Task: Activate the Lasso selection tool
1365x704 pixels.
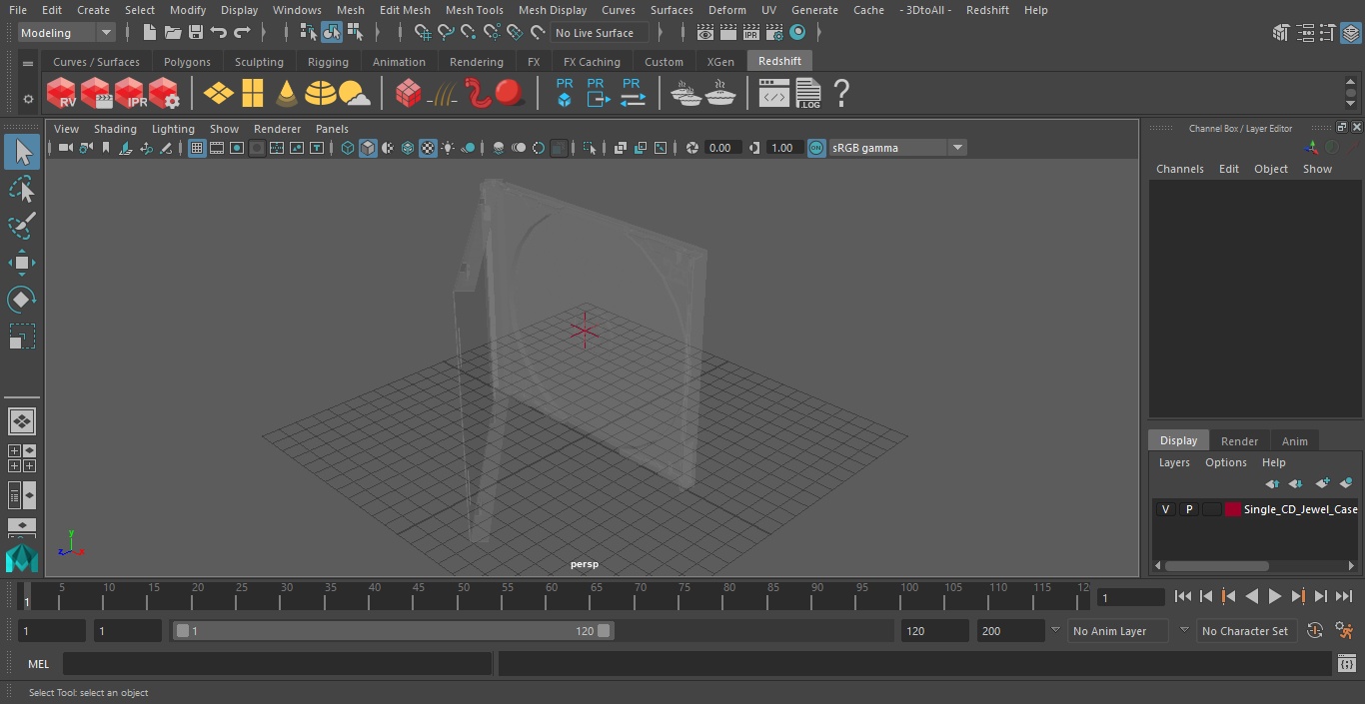Action: click(21, 189)
